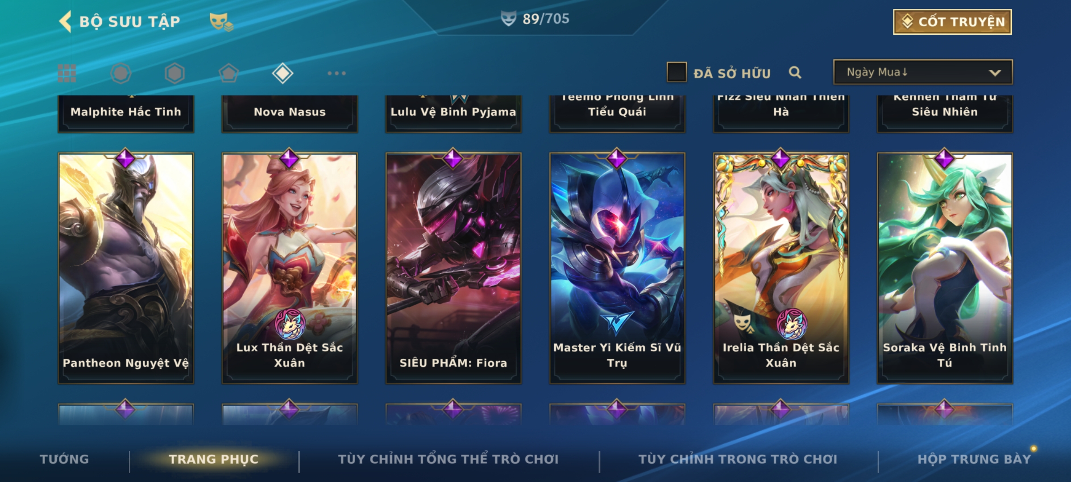
Task: Open Soraka Vệ Binh Tinh Tú skin
Action: (945, 268)
